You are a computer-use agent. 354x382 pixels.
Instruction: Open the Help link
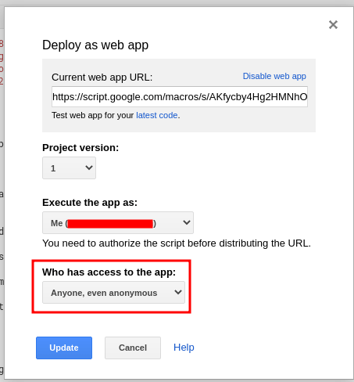click(x=184, y=348)
